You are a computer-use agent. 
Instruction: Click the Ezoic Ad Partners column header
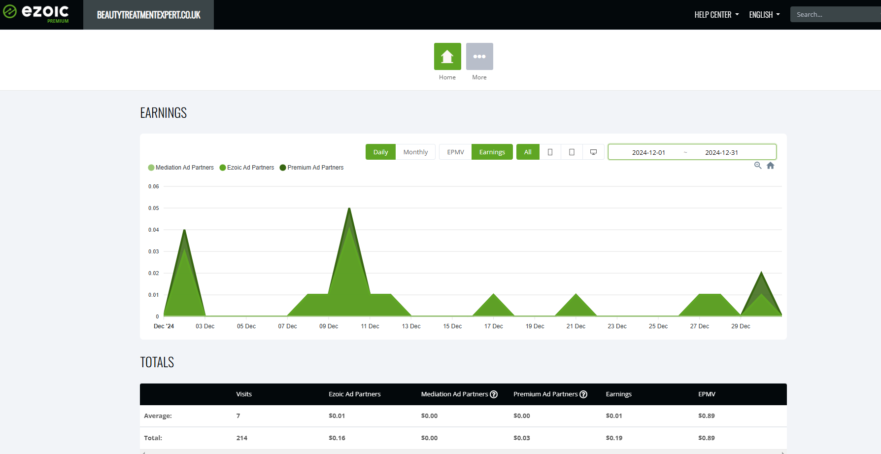[355, 394]
